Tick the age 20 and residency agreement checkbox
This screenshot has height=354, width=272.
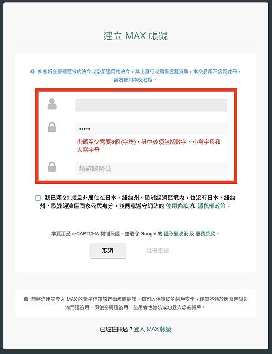coord(38,198)
